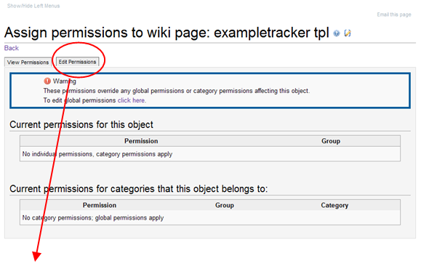Click the edit template pencil icon
This screenshot has height=269, width=421.
click(x=348, y=33)
